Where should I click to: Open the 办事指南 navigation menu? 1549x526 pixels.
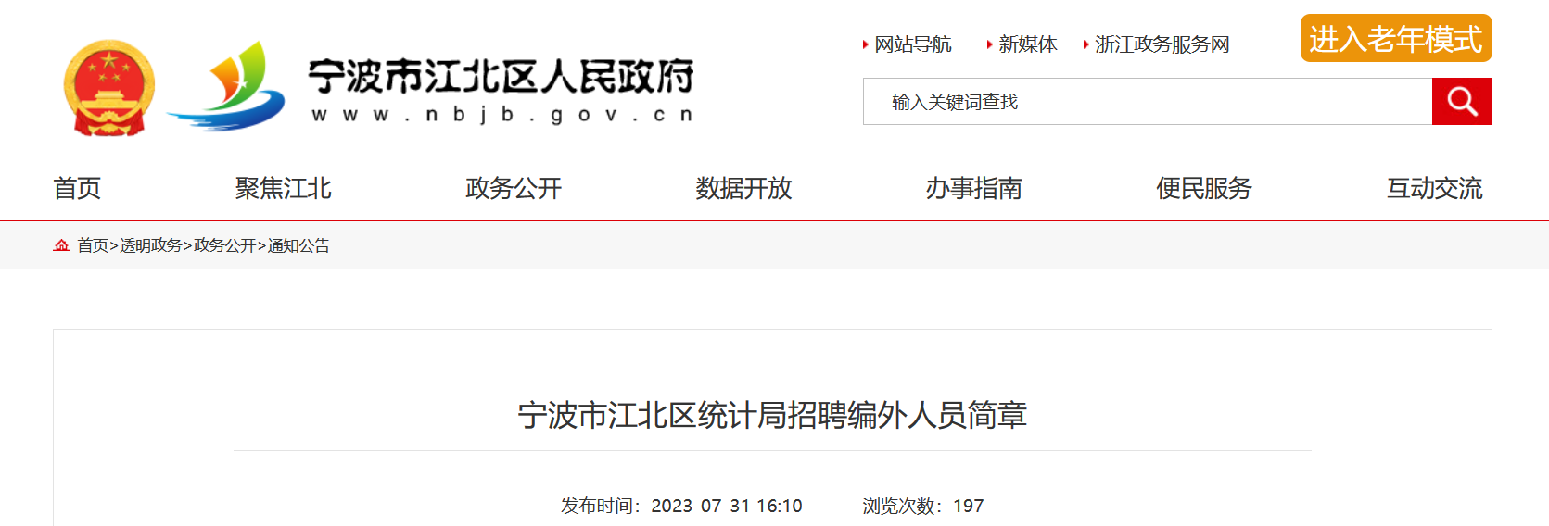tap(973, 188)
